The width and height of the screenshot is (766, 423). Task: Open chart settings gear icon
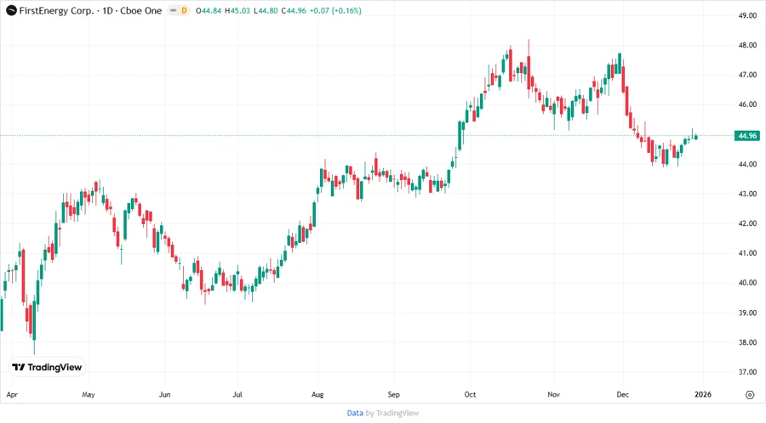point(750,395)
